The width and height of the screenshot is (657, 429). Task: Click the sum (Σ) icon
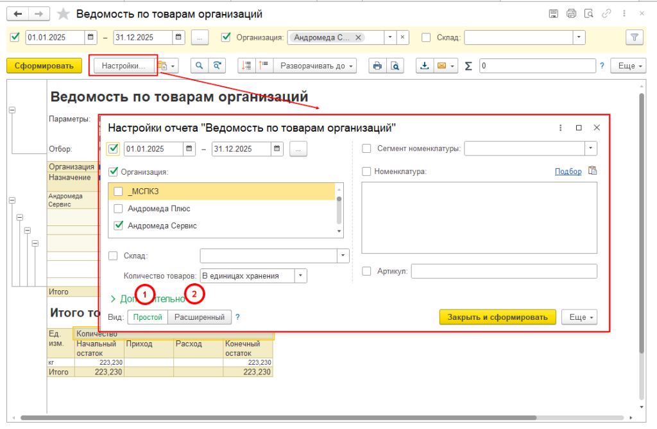pyautogui.click(x=468, y=66)
